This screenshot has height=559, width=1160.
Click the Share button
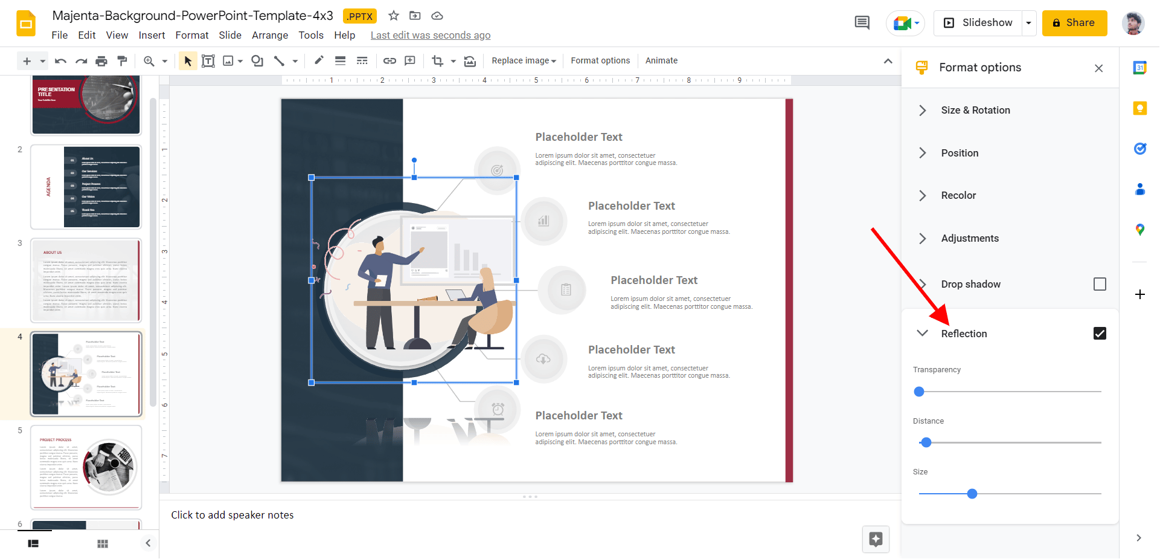(x=1074, y=23)
